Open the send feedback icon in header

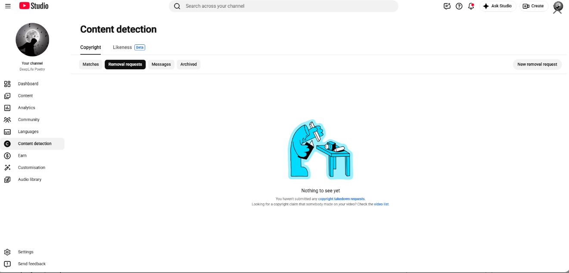[447, 6]
